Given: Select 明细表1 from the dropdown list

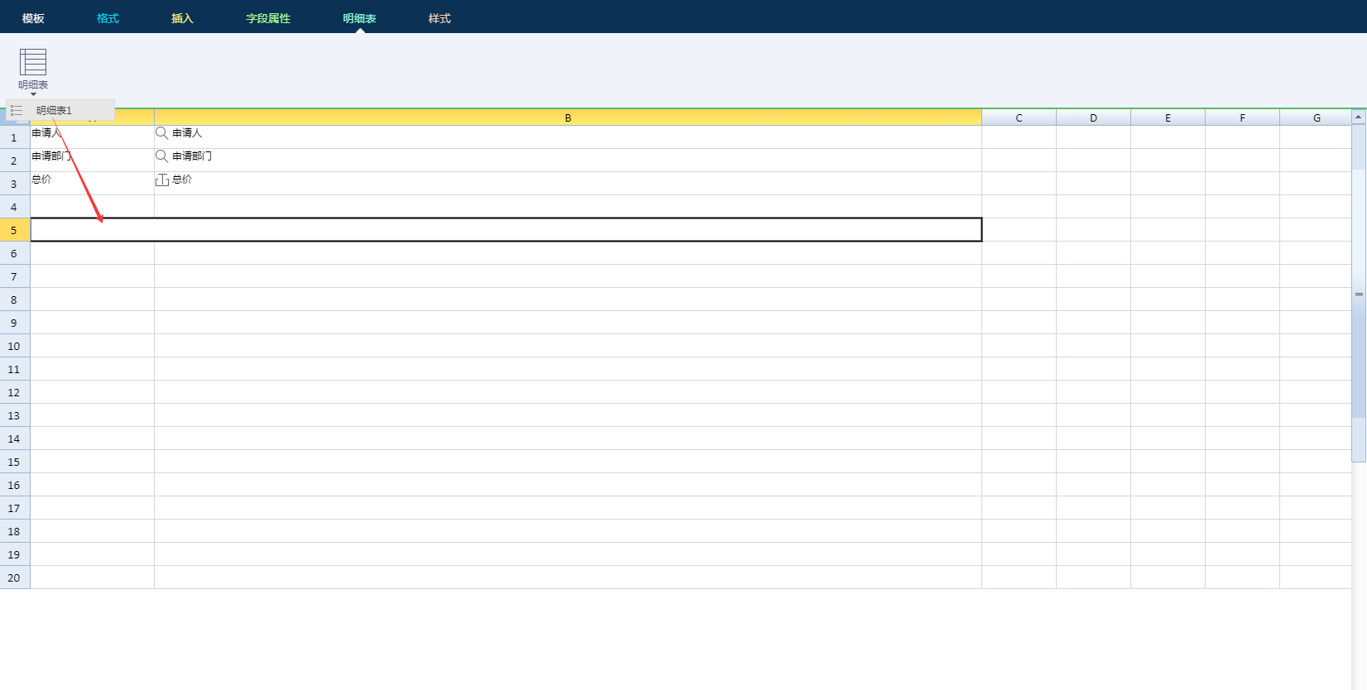Looking at the screenshot, I should click(55, 110).
